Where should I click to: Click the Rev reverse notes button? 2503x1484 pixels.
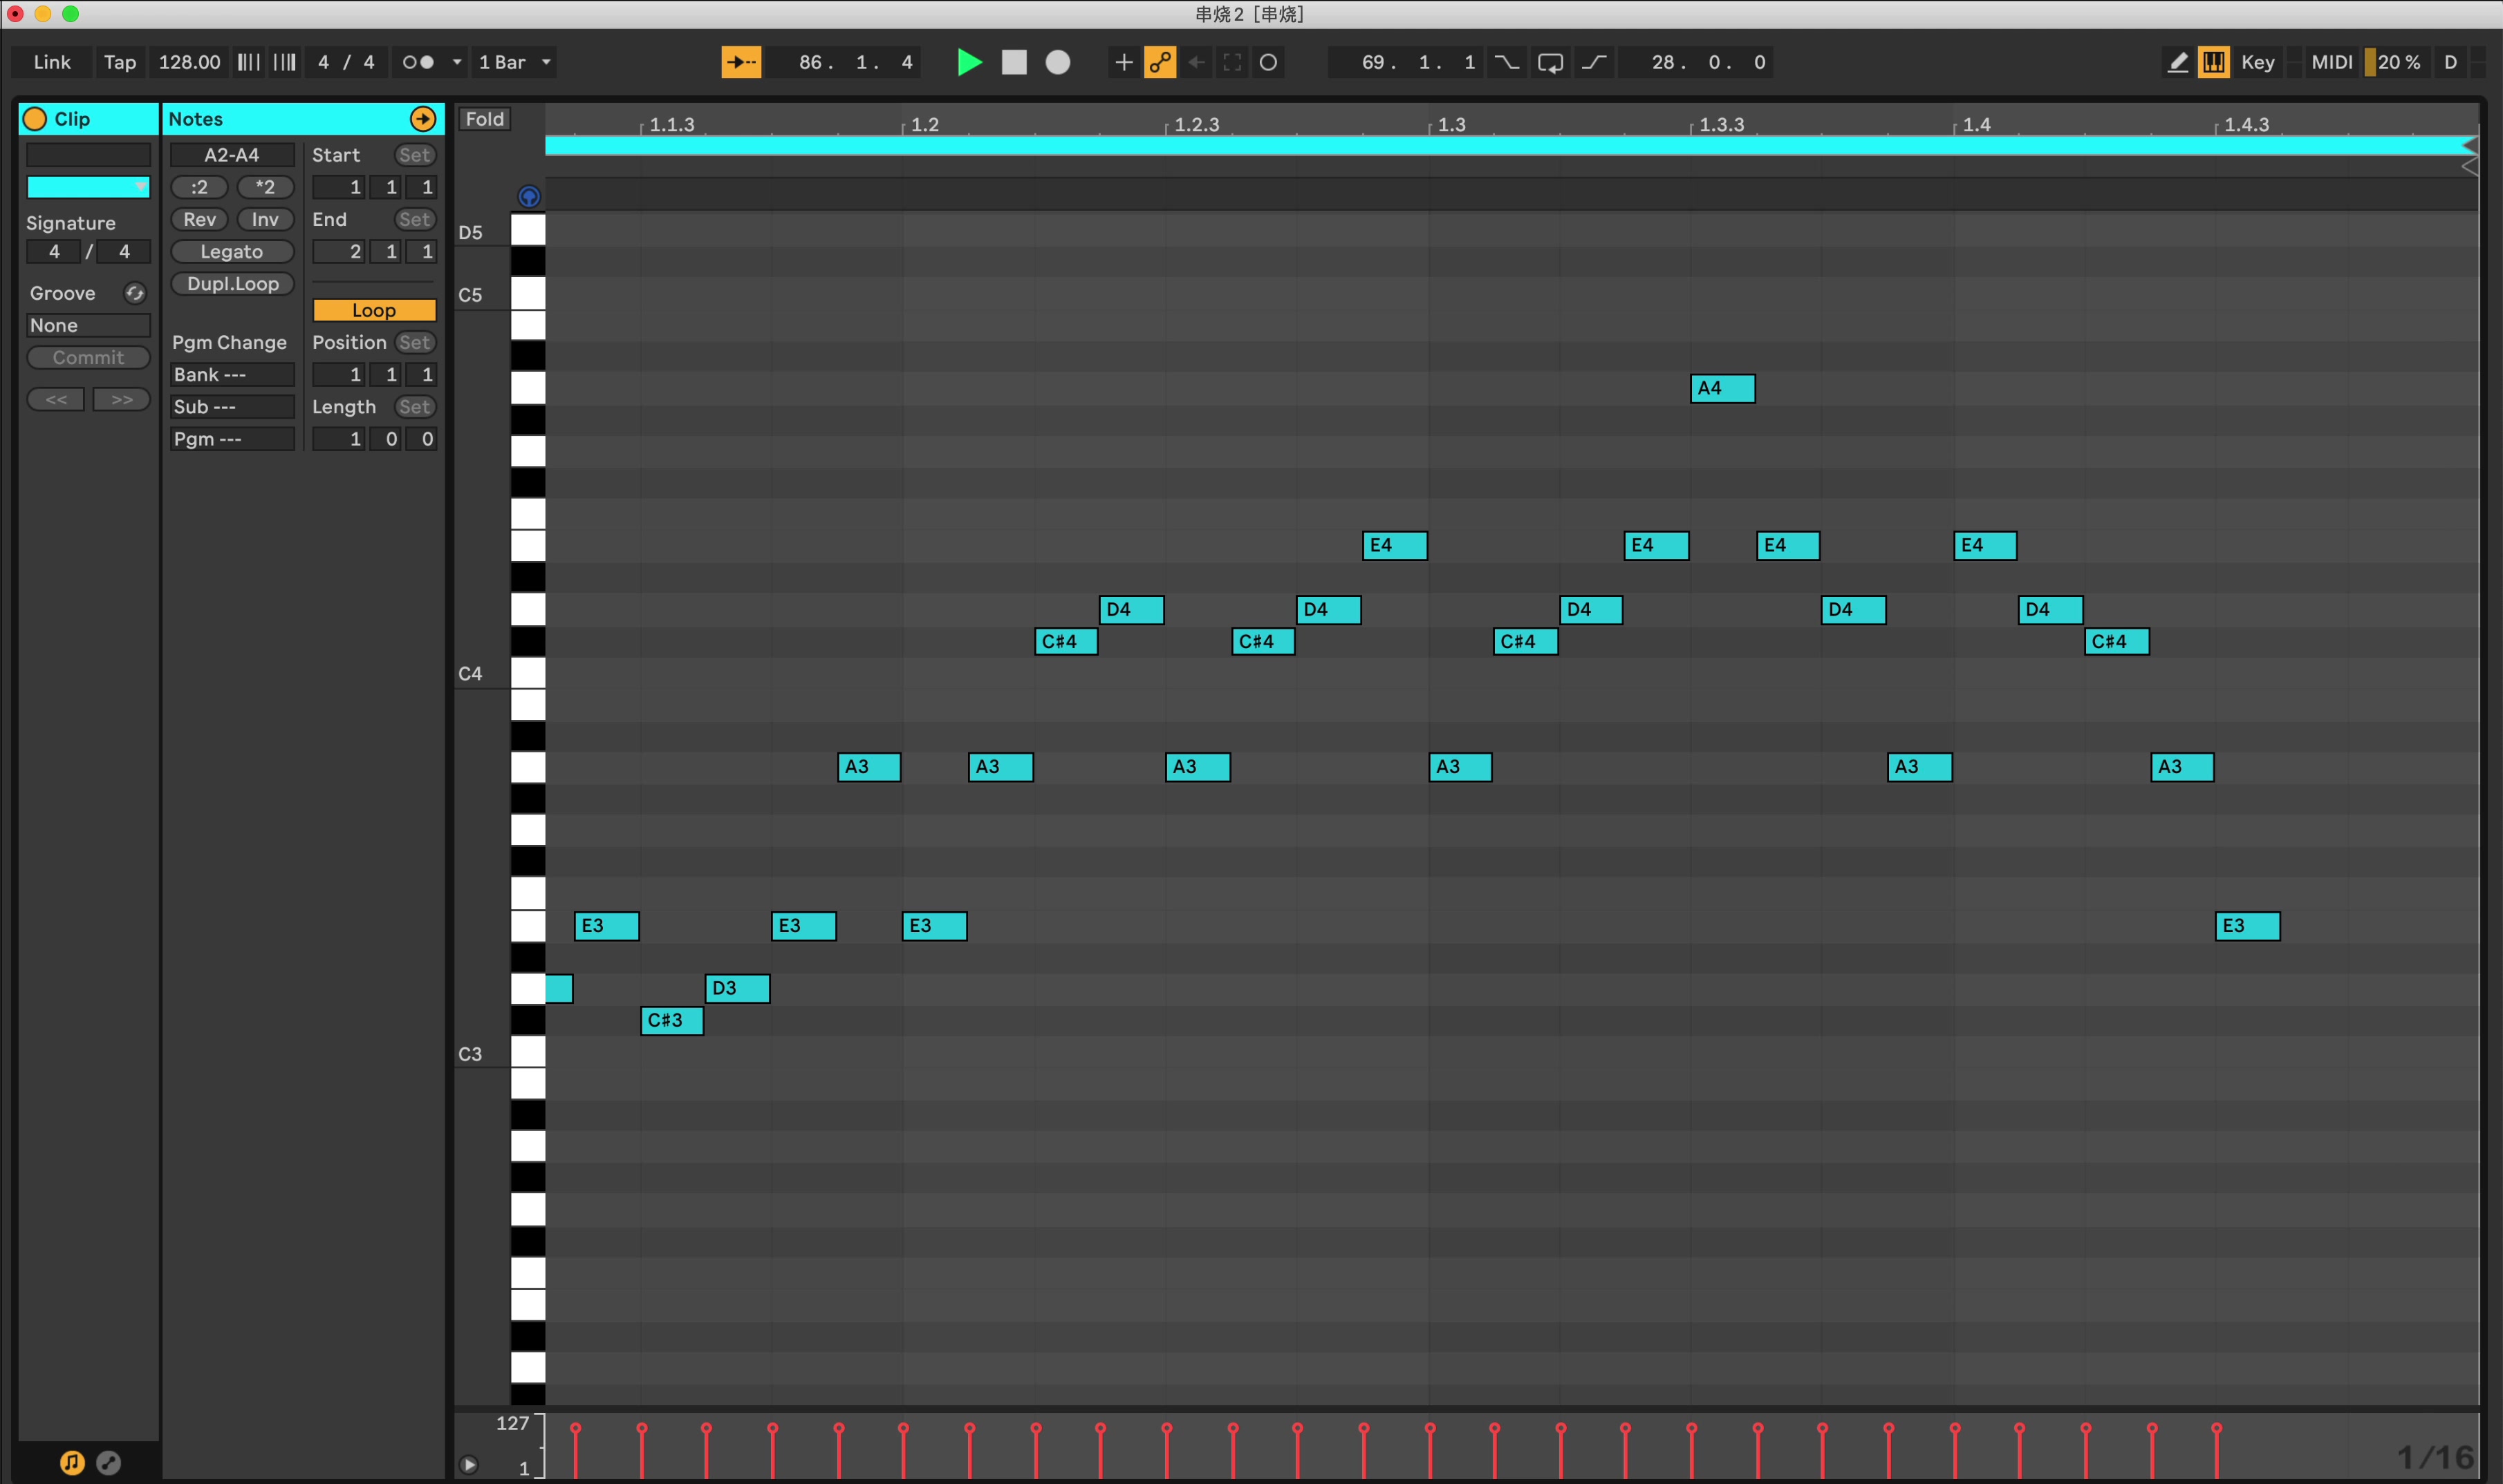tap(199, 219)
